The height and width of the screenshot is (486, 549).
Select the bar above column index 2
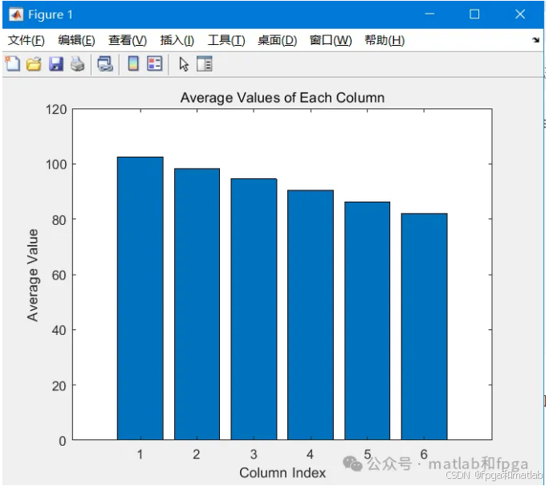(197, 304)
